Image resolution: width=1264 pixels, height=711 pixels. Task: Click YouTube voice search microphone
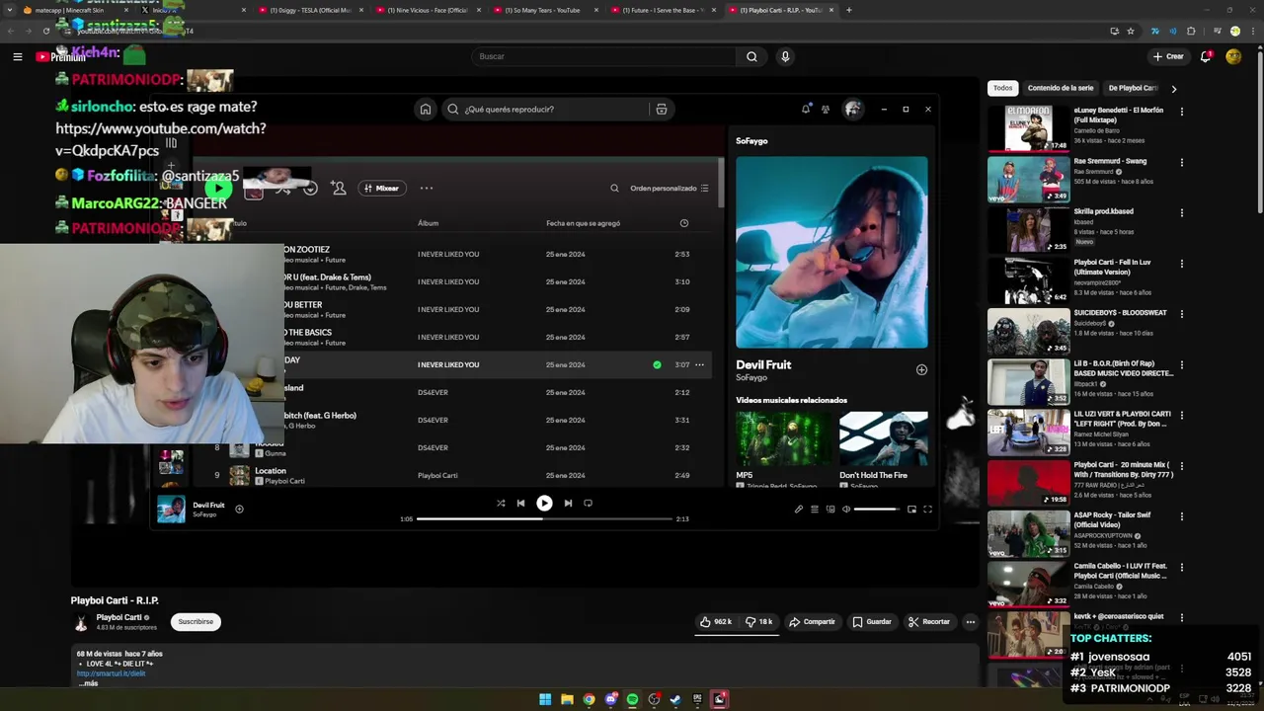785,56
